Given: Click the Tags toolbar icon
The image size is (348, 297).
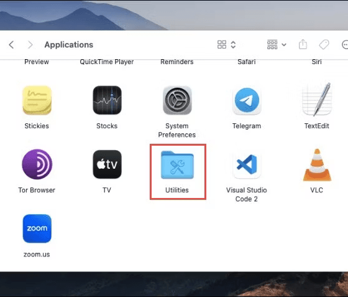Looking at the screenshot, I should pyautogui.click(x=324, y=44).
